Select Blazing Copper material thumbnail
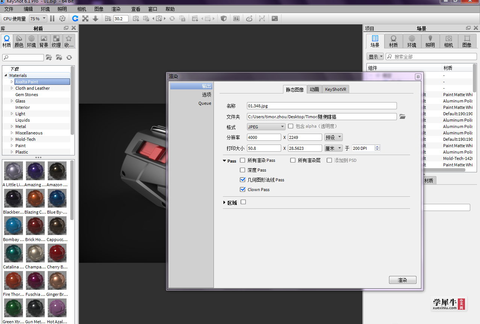 point(35,198)
